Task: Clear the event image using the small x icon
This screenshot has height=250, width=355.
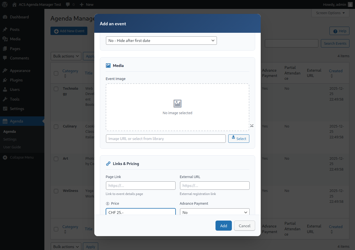Action: click(252, 126)
